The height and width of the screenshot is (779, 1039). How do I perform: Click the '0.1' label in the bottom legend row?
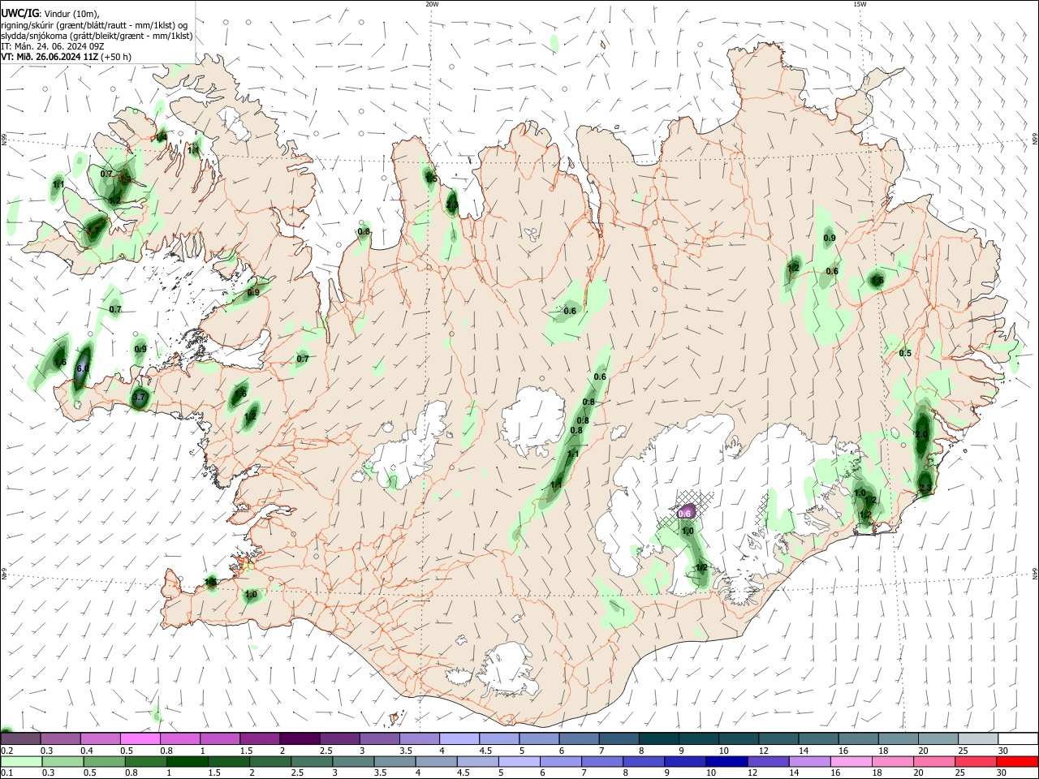pos(6,774)
